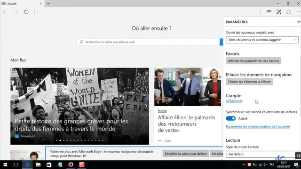Click the Share icon in the toolbar

tap(289, 12)
